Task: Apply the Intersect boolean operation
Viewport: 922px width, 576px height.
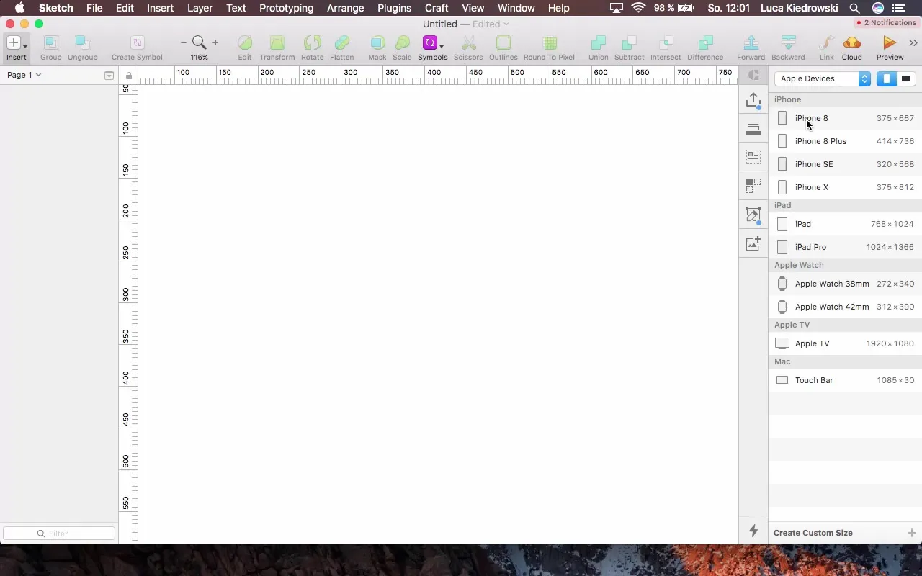Action: click(x=666, y=43)
